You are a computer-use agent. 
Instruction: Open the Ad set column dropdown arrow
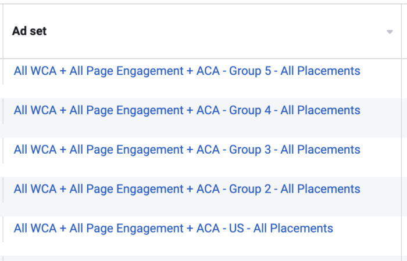click(x=390, y=32)
